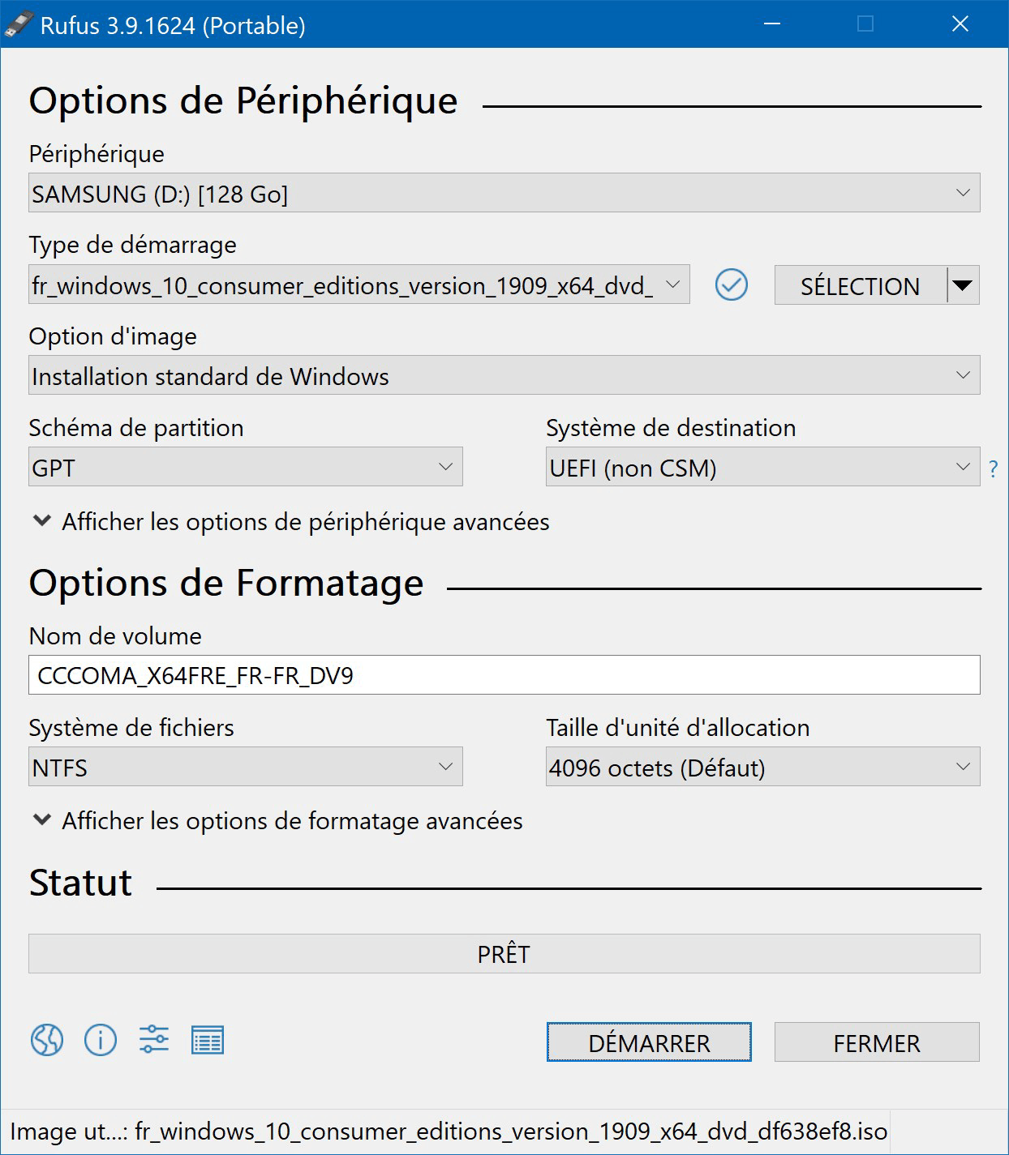Open the SÉLECTION split arrow menu
Viewport: 1009px width, 1155px height.
tap(963, 285)
